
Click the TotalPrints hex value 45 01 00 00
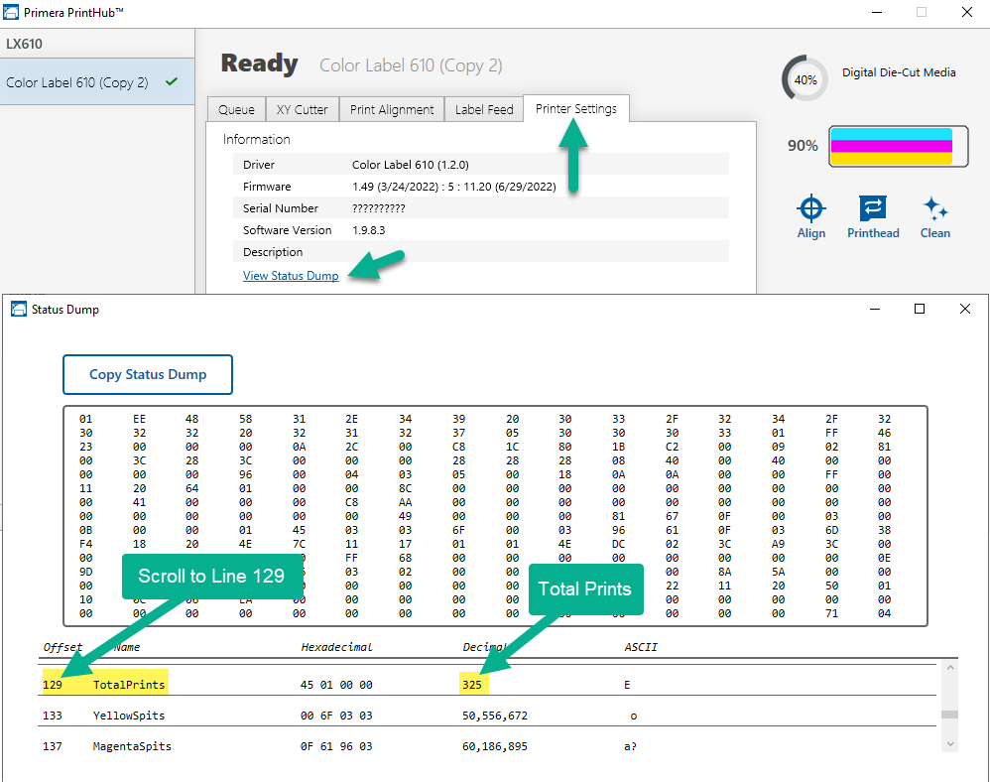click(336, 685)
